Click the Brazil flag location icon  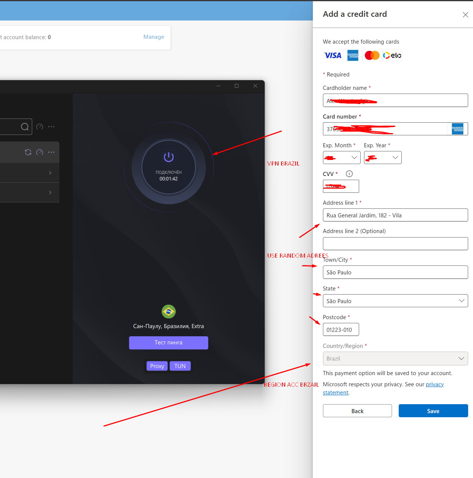169,311
